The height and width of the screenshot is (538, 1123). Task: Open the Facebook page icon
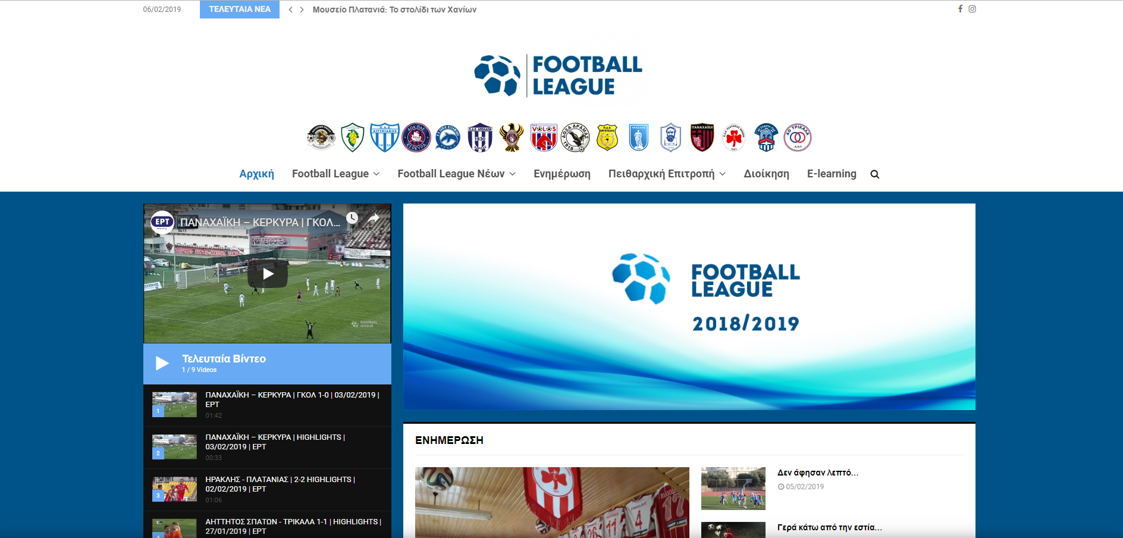960,9
